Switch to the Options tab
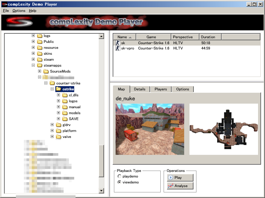Image resolution: width=265 pixels, height=198 pixels. (183, 89)
